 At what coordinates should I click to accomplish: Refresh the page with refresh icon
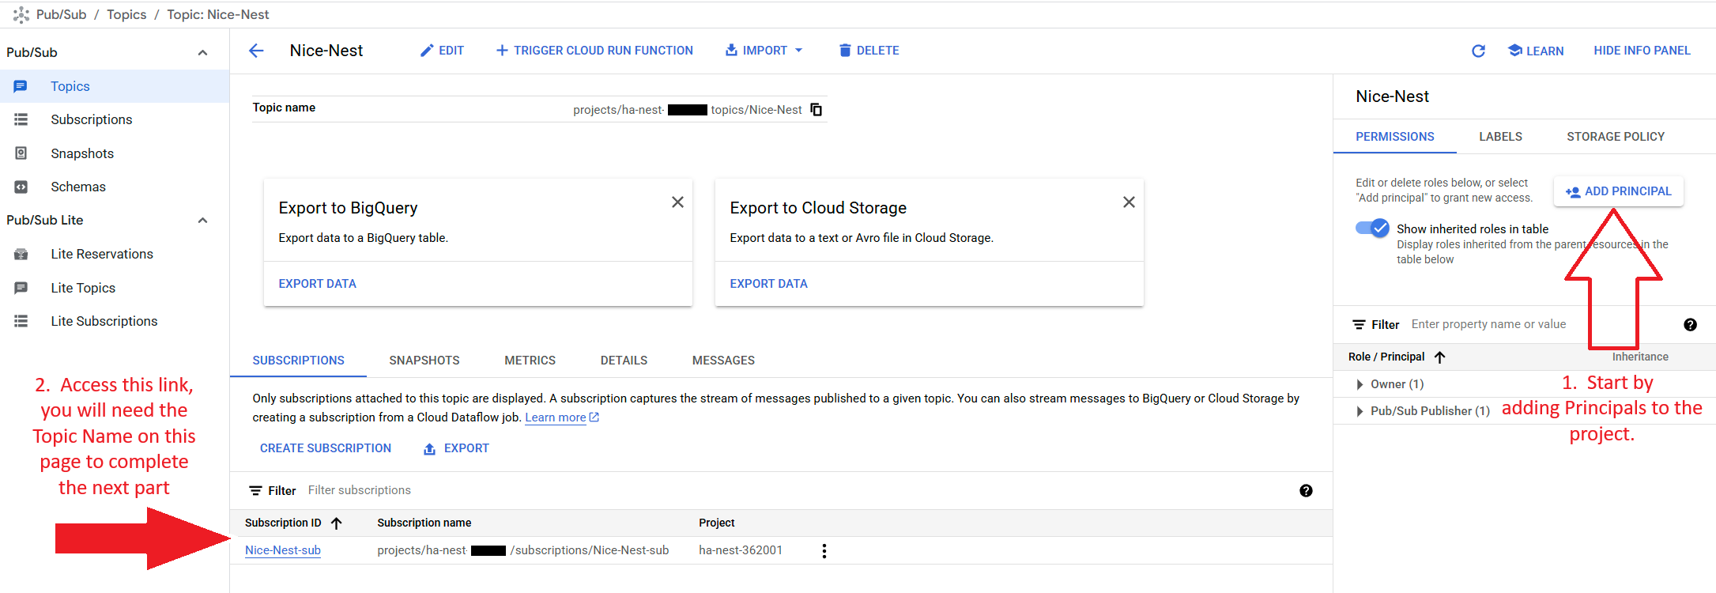pyautogui.click(x=1478, y=51)
